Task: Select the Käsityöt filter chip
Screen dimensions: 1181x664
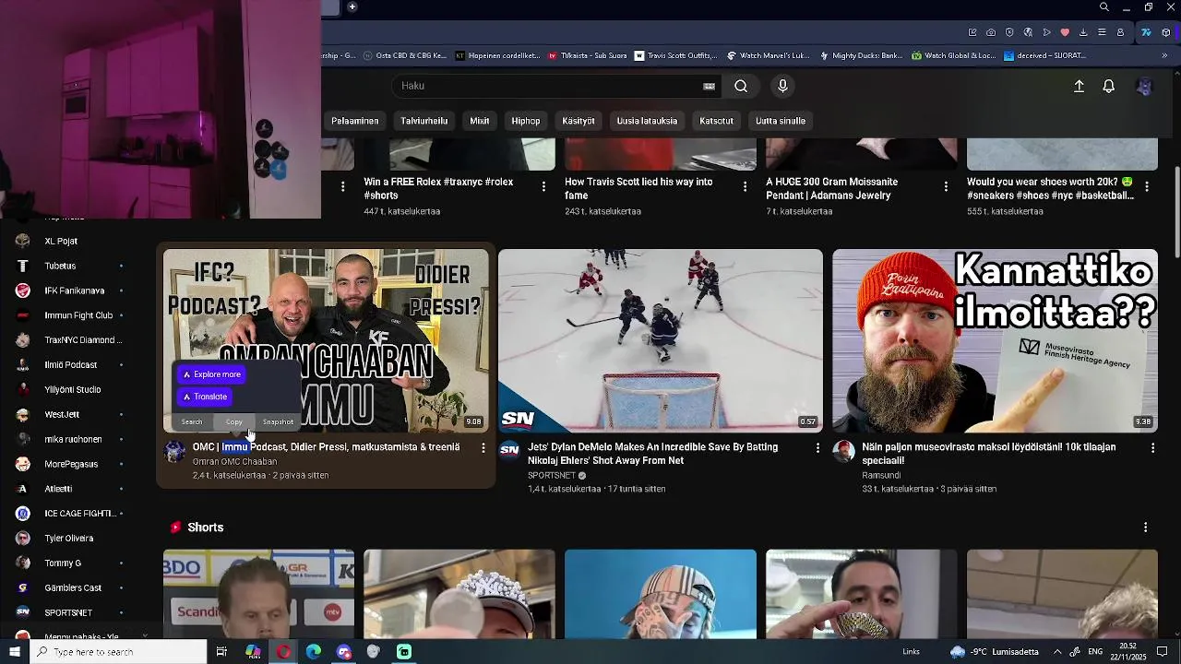Action: (x=579, y=121)
